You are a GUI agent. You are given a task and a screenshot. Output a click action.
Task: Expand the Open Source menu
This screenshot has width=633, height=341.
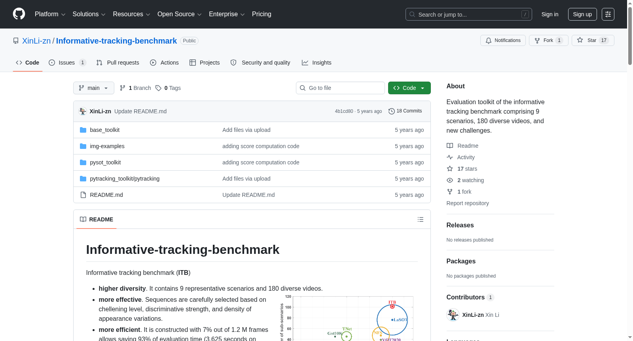(180, 14)
